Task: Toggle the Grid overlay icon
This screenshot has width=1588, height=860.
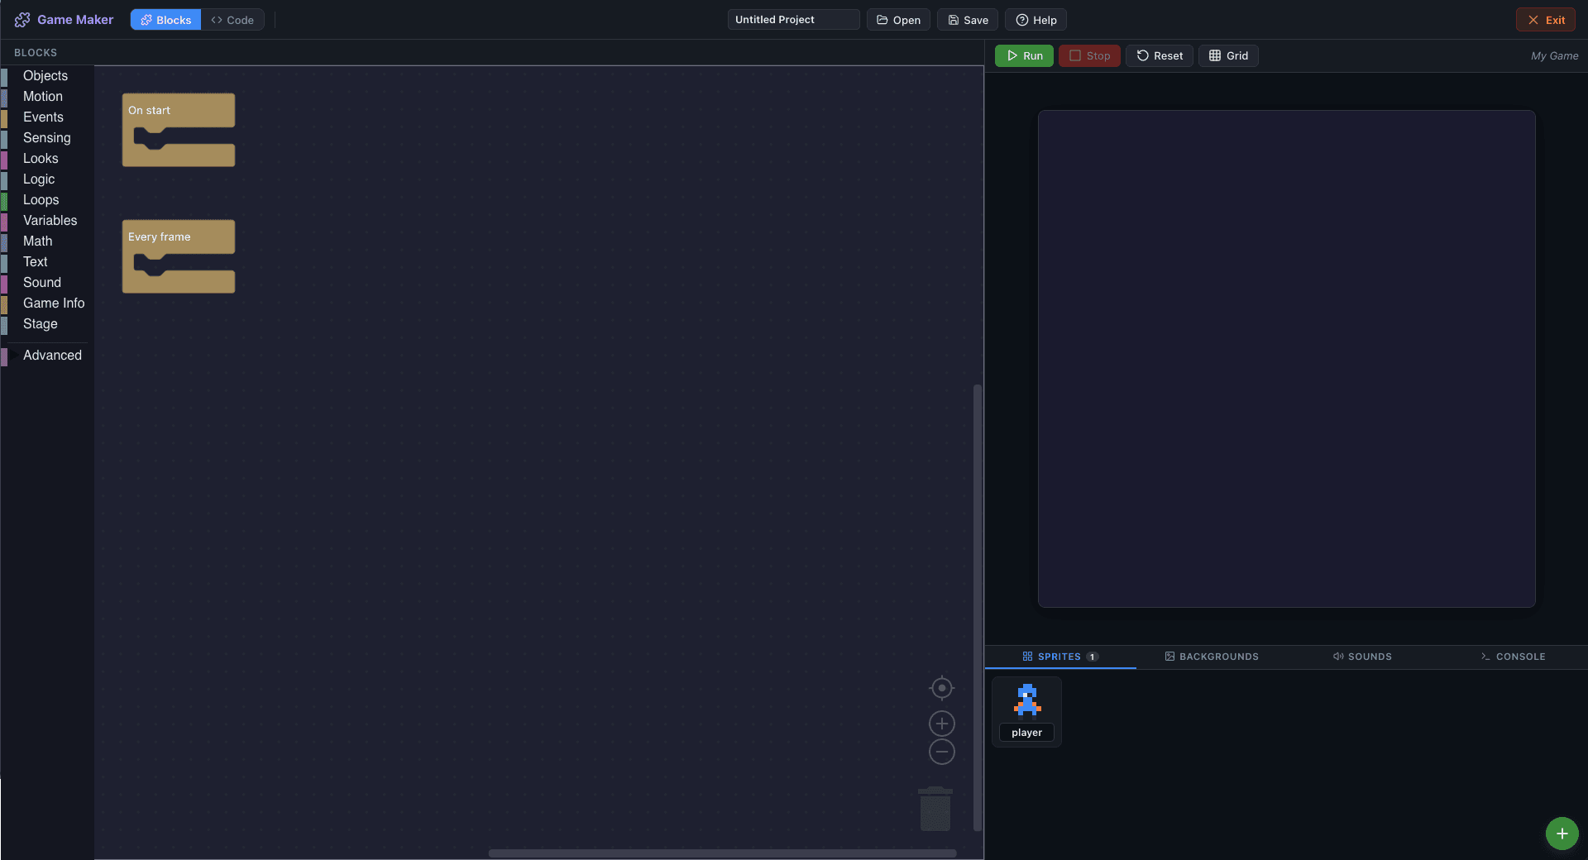Action: tap(1214, 55)
